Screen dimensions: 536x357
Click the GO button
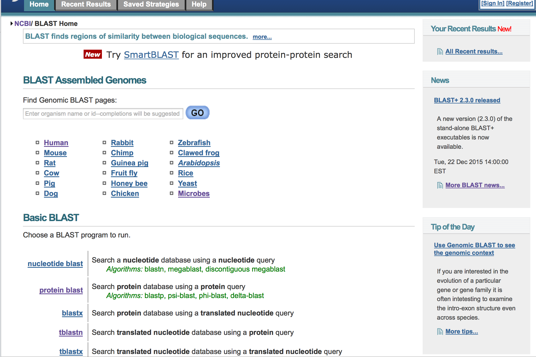198,113
